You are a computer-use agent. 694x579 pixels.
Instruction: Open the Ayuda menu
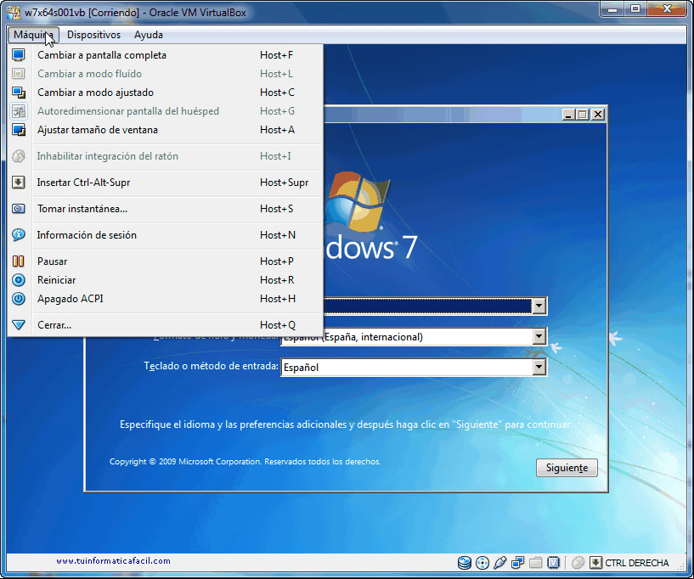click(x=149, y=35)
